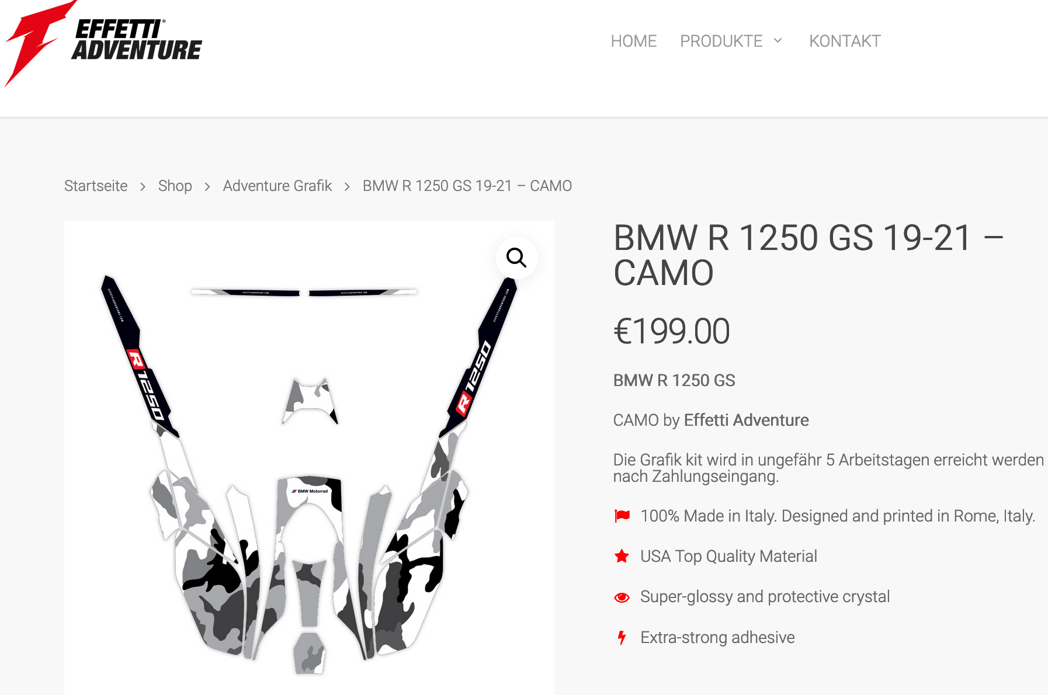Image resolution: width=1048 pixels, height=695 pixels.
Task: Follow the Effetti Adventure brand link
Action: click(746, 420)
